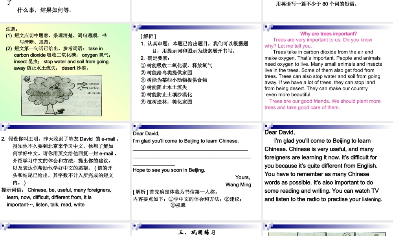
Task: Select the completed 'Dear David' sample letter slide
Action: (x=328, y=171)
